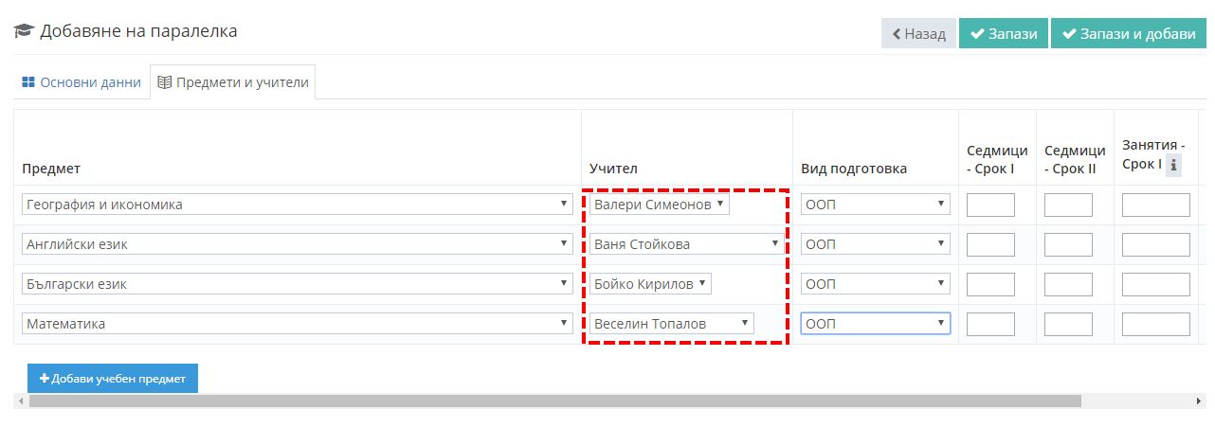Switch to the Предмети и учители tab

pyautogui.click(x=233, y=82)
